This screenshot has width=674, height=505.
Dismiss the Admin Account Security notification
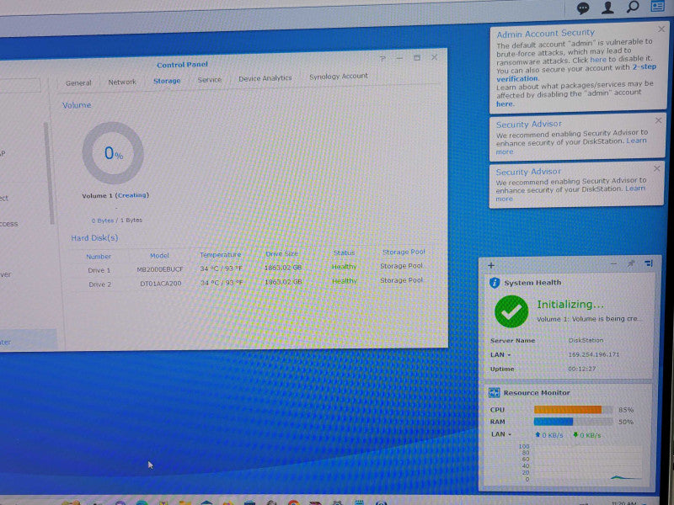point(661,29)
